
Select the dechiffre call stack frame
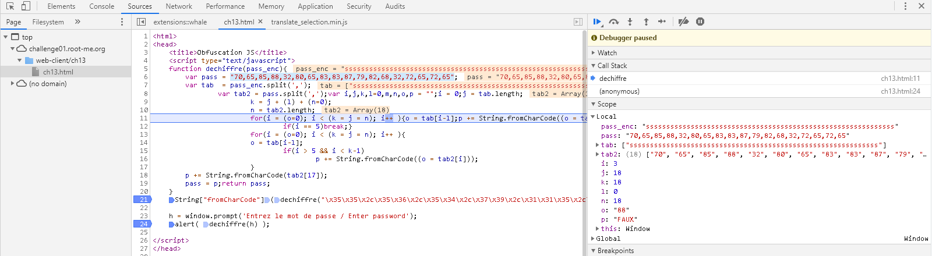(x=760, y=79)
